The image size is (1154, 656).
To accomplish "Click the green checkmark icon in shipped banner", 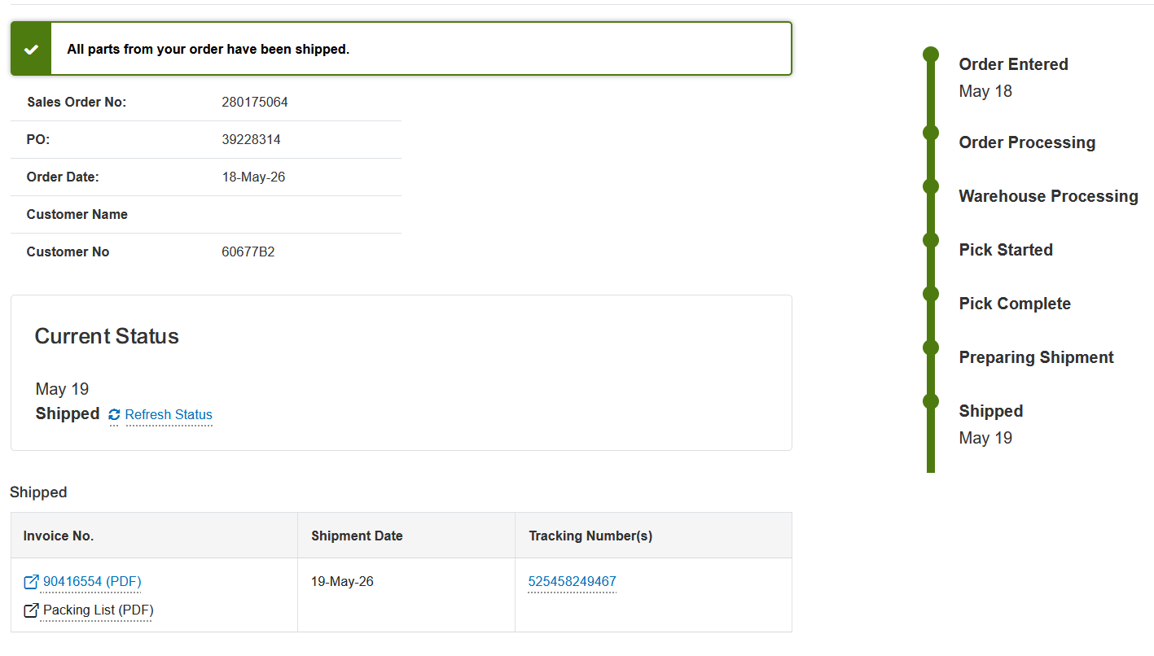I will coord(31,49).
